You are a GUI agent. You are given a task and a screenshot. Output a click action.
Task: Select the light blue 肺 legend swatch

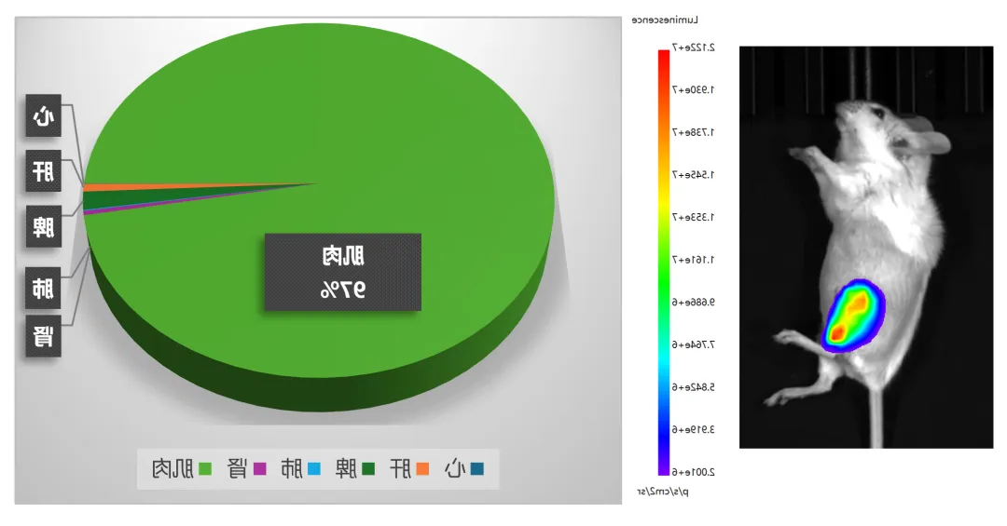coord(314,468)
